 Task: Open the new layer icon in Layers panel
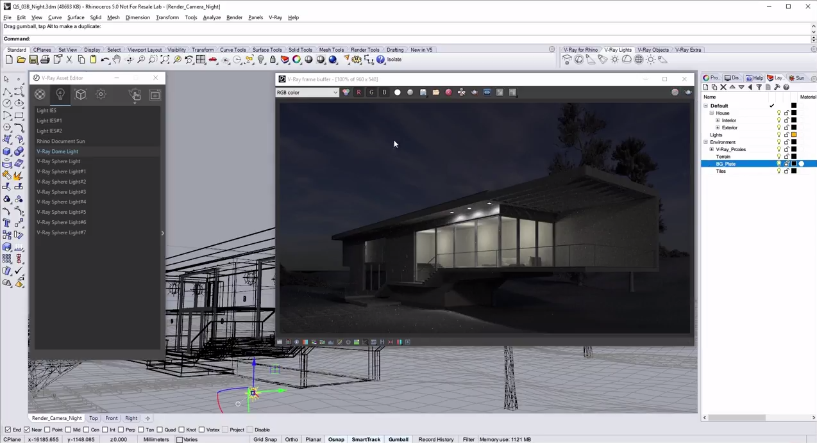pyautogui.click(x=705, y=86)
